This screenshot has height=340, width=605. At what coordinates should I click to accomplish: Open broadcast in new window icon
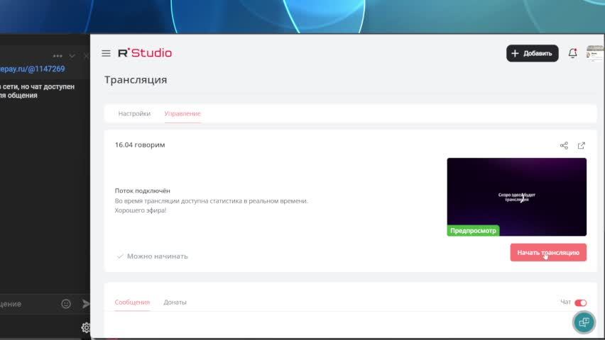coord(582,146)
